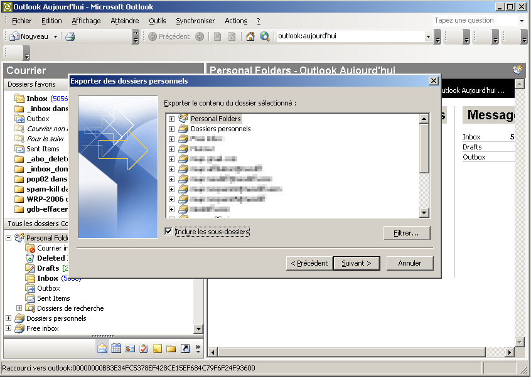531x378 pixels.
Task: Click scroll right arrow of Outlook Today pane
Action: [509, 353]
